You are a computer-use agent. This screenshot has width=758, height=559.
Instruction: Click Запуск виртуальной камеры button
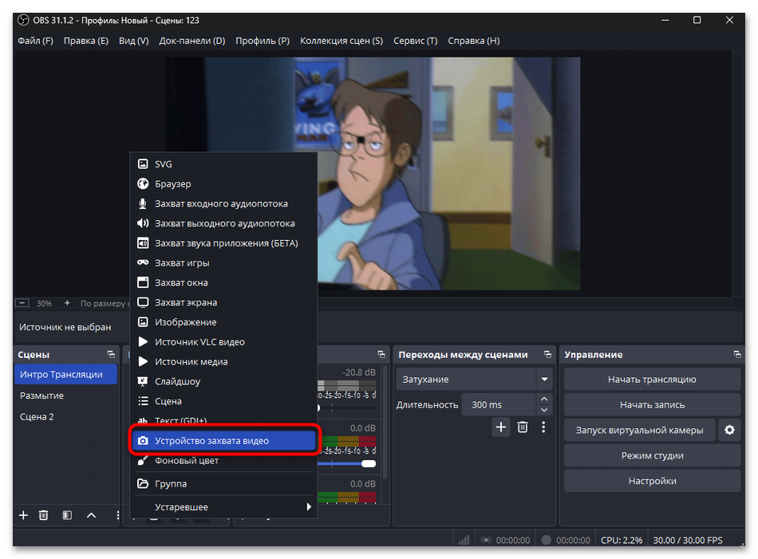tap(640, 430)
